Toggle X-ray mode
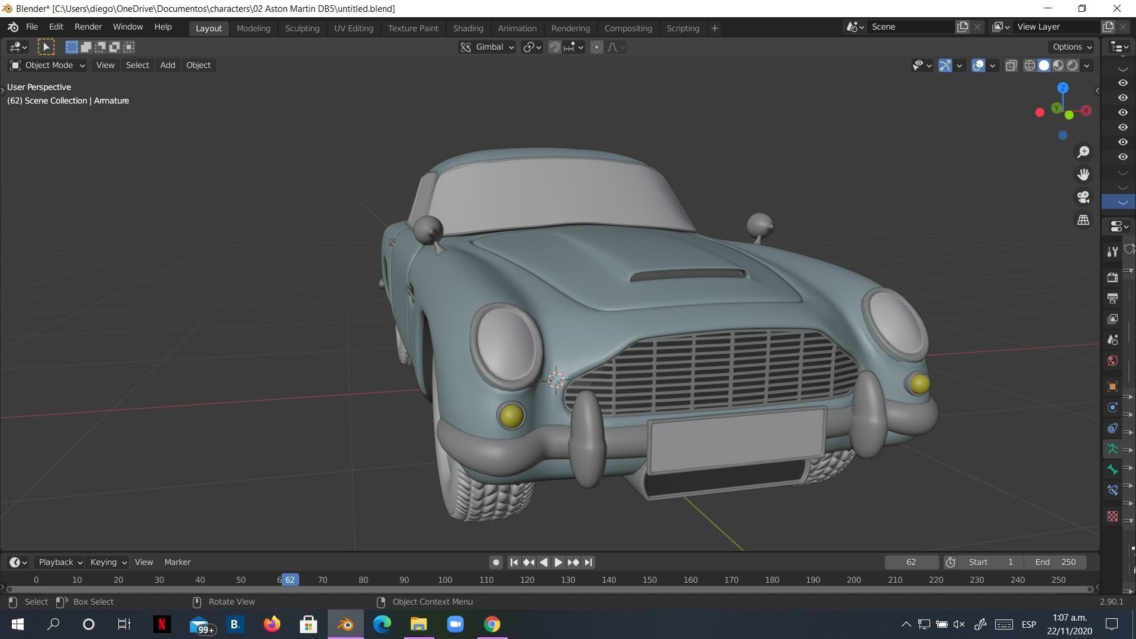 click(x=1011, y=66)
